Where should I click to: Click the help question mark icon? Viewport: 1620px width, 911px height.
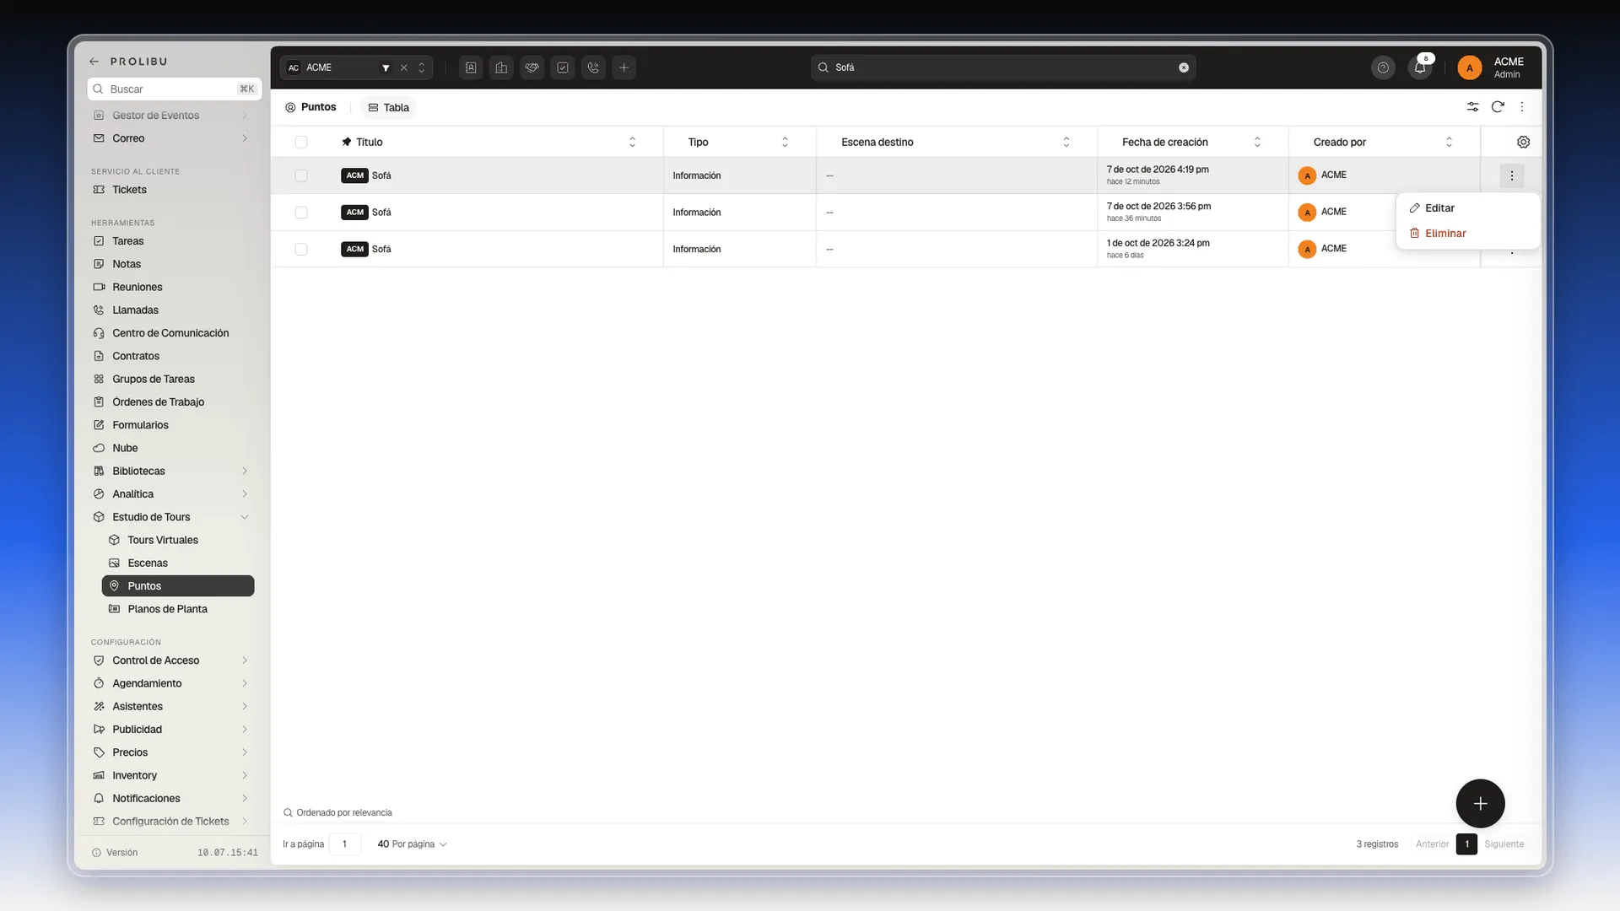1383,67
